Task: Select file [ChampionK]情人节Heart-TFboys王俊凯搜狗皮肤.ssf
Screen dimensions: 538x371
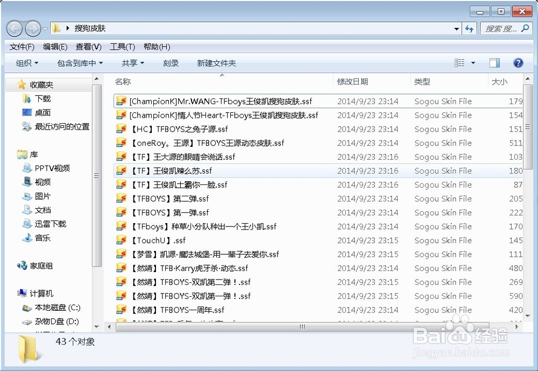Action: [x=224, y=115]
